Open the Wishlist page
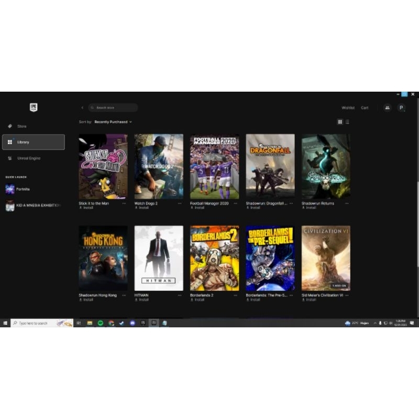This screenshot has height=419, width=419. 348,108
